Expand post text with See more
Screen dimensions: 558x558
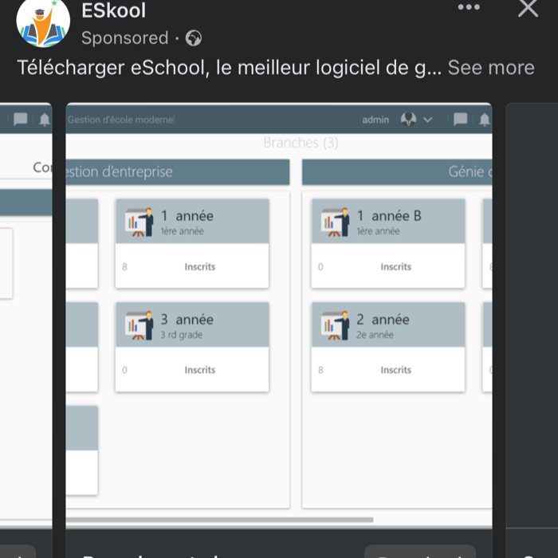pos(491,67)
